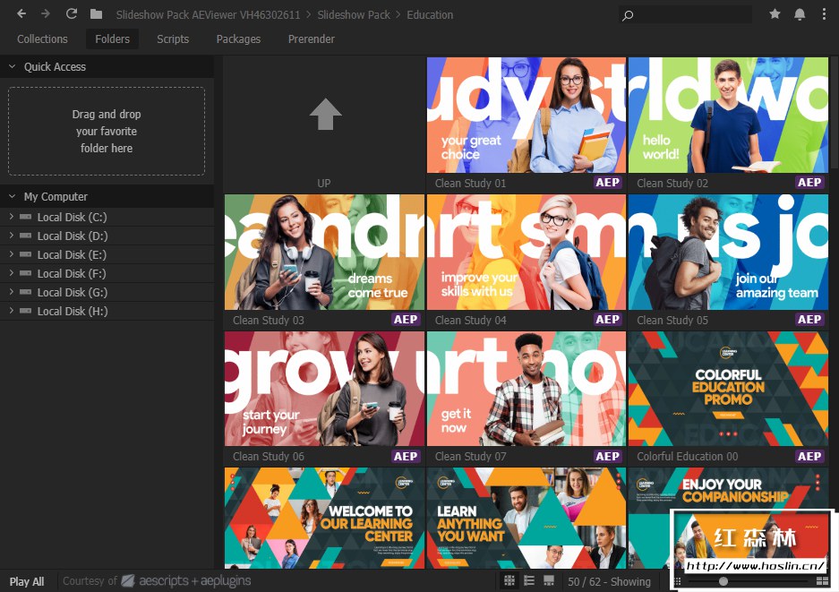Switch to large preview view mode icon
The width and height of the screenshot is (839, 592).
point(549,580)
